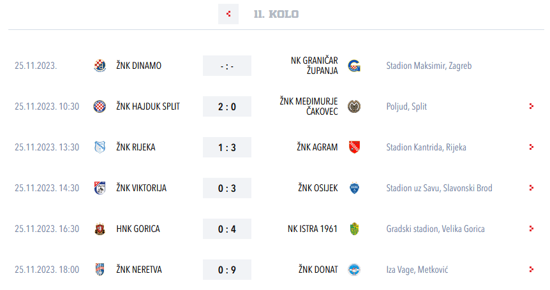Image resolution: width=550 pixels, height=290 pixels.
Task: Open the ŽNK Osijek team link
Action: click(318, 188)
